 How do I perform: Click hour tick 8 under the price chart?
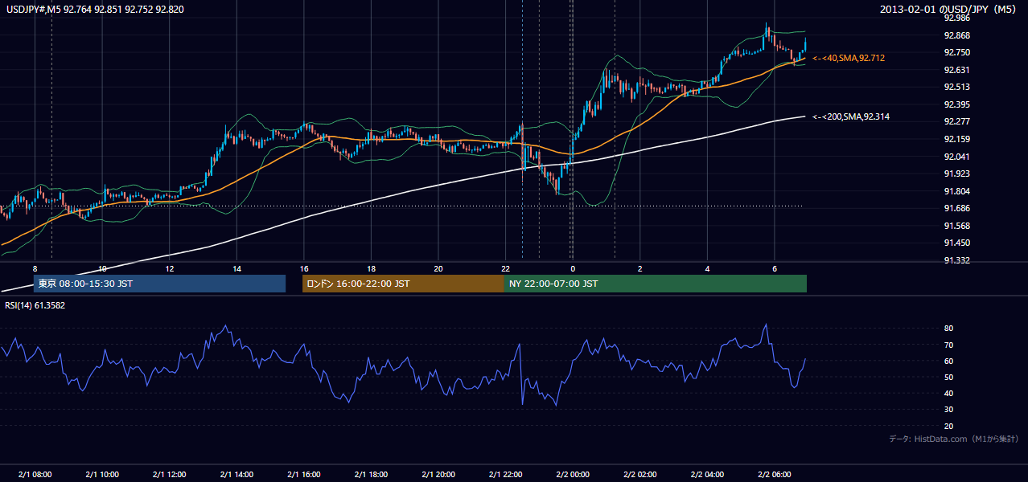point(35,268)
